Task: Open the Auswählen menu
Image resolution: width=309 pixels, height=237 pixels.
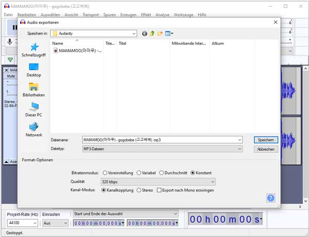Action: coord(50,15)
